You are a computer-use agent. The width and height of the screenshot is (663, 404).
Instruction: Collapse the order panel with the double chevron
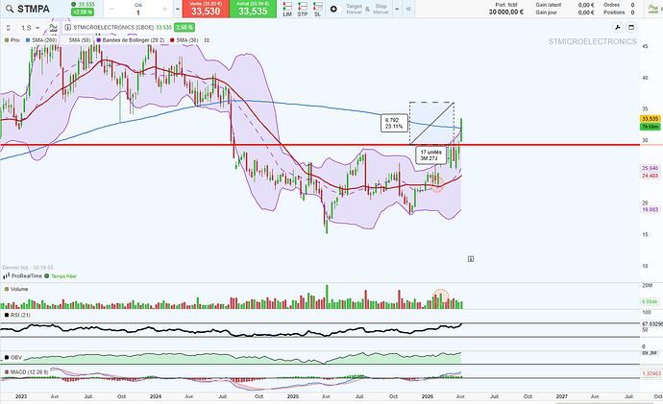(x=408, y=9)
